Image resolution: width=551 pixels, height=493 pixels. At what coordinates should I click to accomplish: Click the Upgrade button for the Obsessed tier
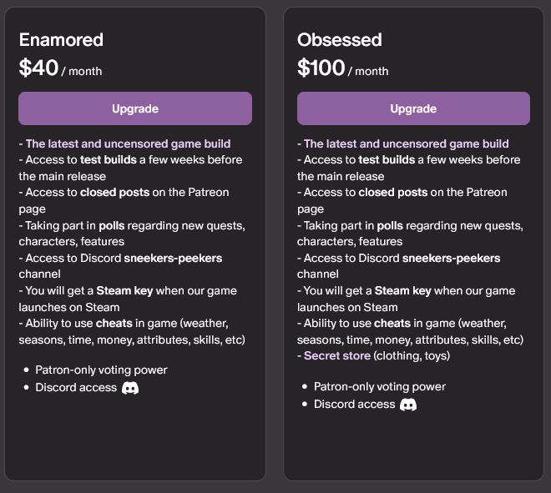pos(413,108)
